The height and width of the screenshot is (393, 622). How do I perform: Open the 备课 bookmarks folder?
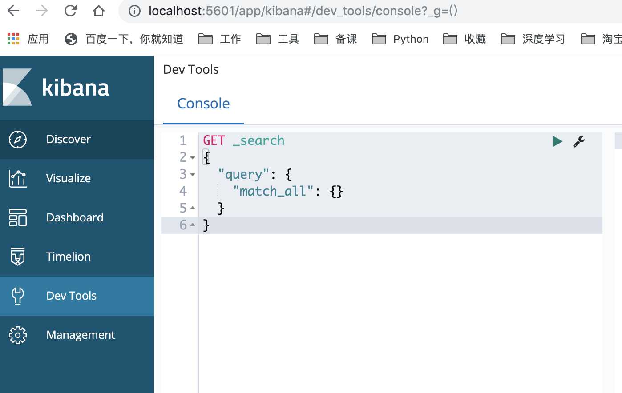335,39
